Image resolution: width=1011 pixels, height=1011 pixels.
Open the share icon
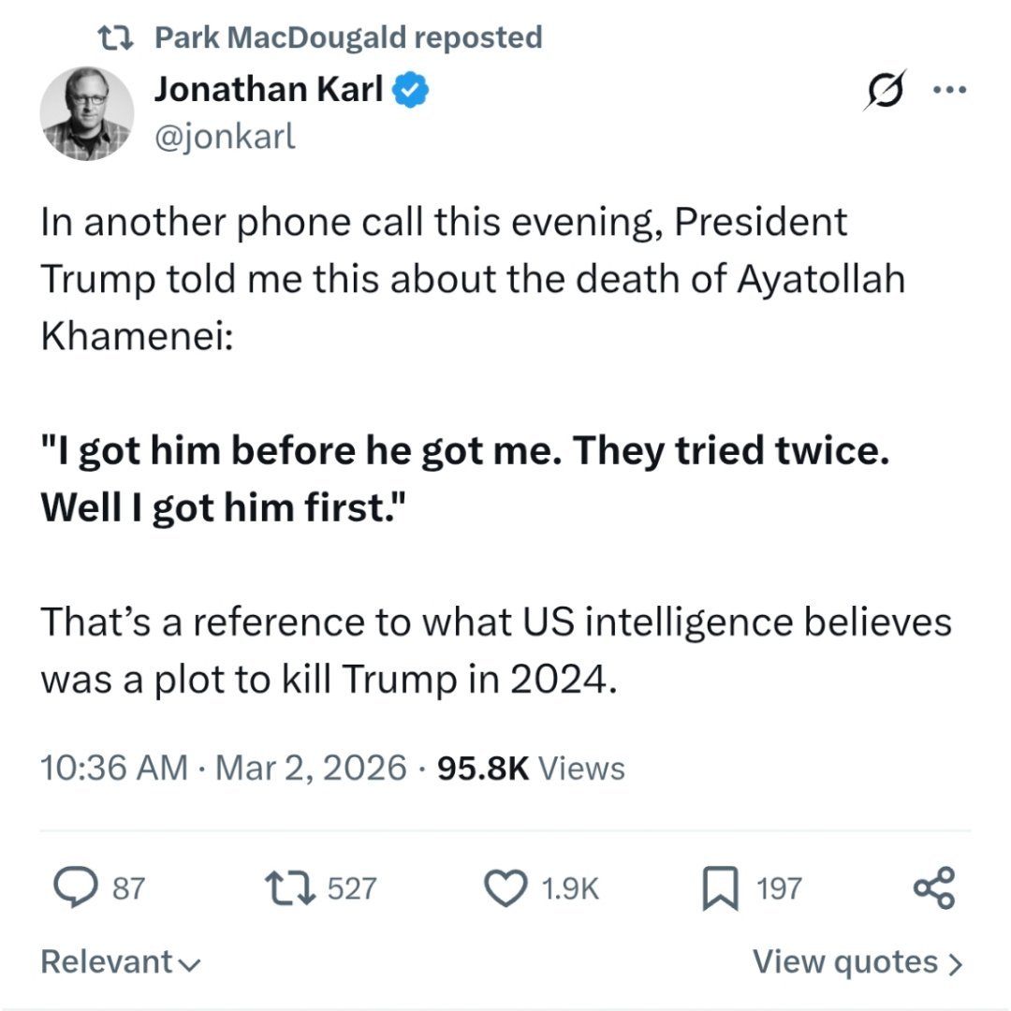point(933,887)
